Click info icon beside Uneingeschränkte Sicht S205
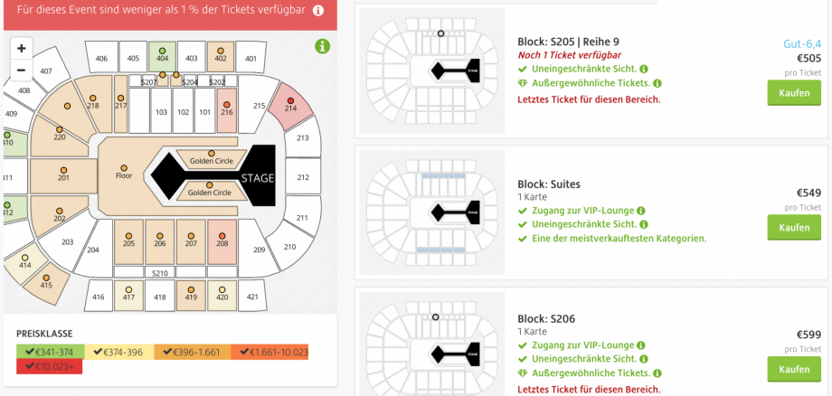This screenshot has height=396, width=832. coord(643,69)
